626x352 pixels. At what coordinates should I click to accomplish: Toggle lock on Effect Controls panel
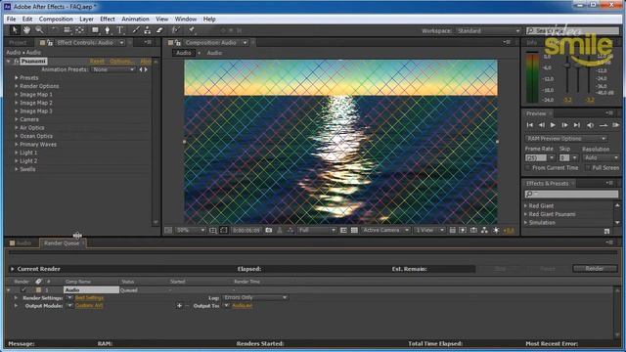50,43
